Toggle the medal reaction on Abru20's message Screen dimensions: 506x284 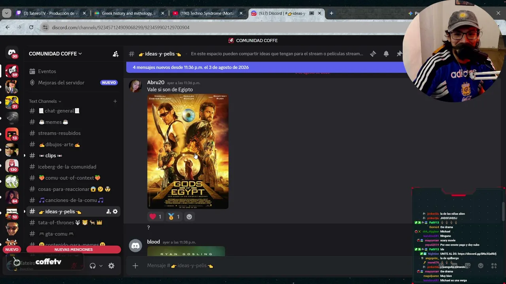174,217
